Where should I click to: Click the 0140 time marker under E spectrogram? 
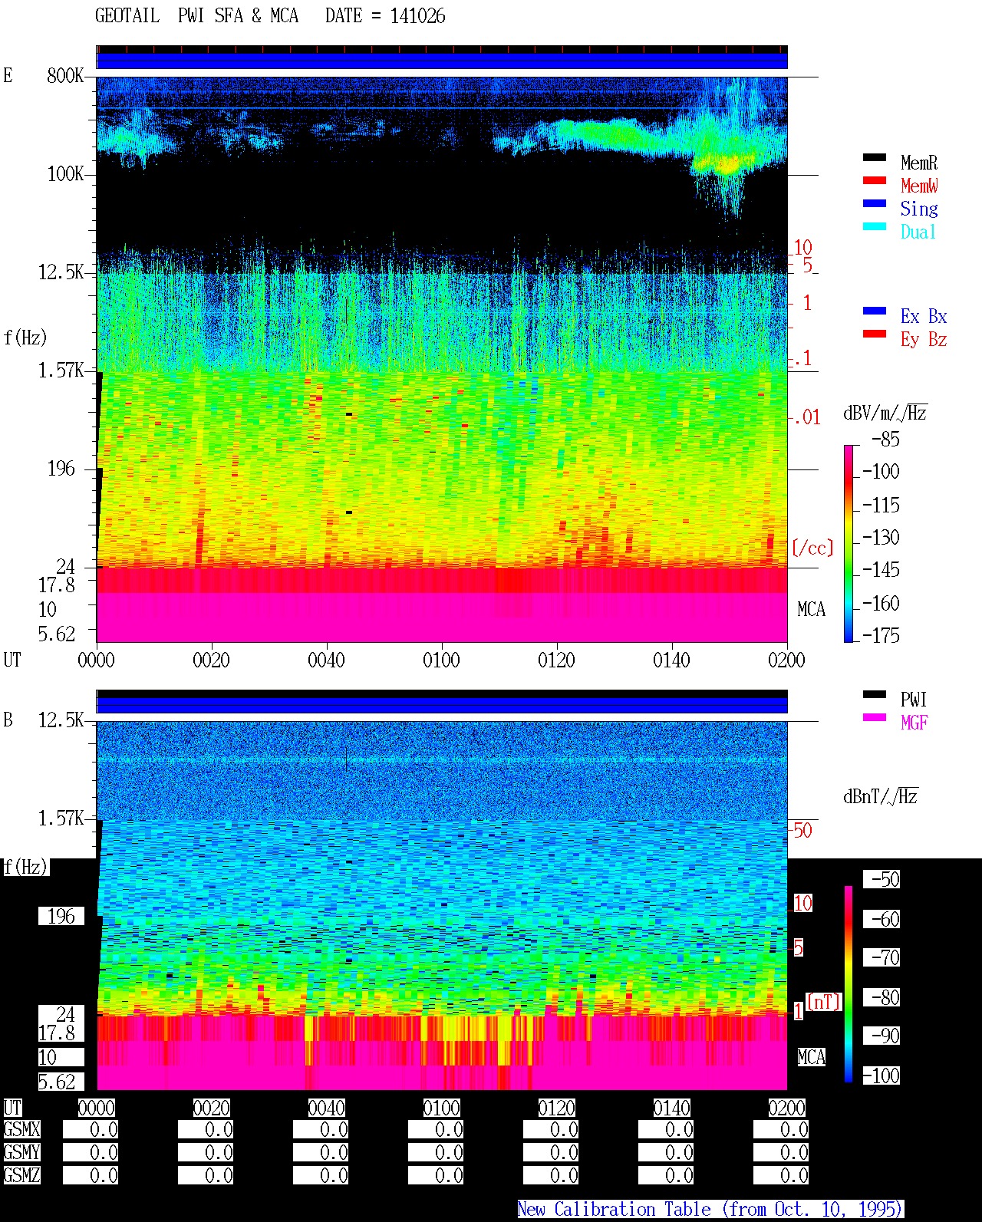(671, 660)
